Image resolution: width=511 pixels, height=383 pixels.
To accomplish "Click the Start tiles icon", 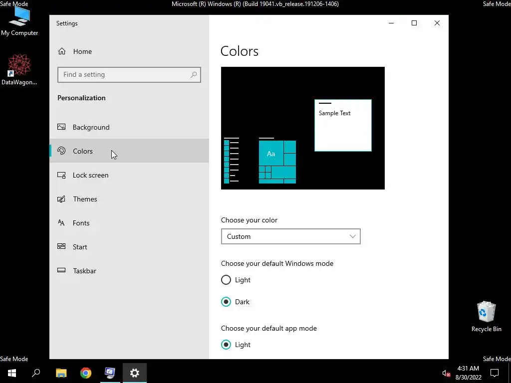I will [x=61, y=246].
